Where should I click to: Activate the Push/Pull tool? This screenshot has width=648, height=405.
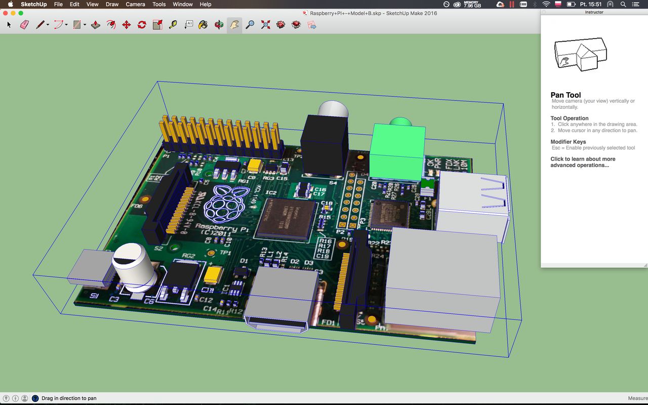pyautogui.click(x=96, y=25)
